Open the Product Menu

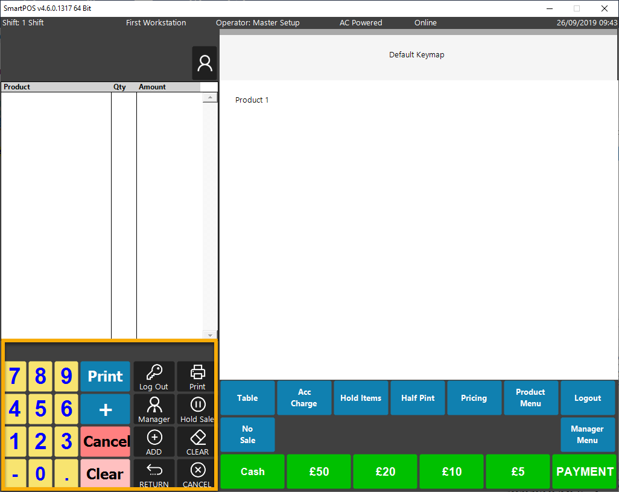[x=530, y=398]
